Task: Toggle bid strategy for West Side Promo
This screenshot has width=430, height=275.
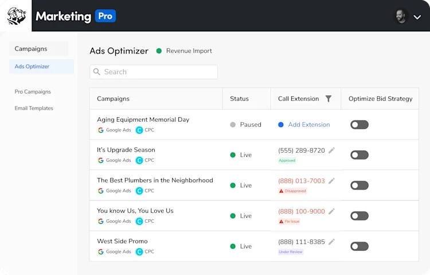Action: pos(359,246)
